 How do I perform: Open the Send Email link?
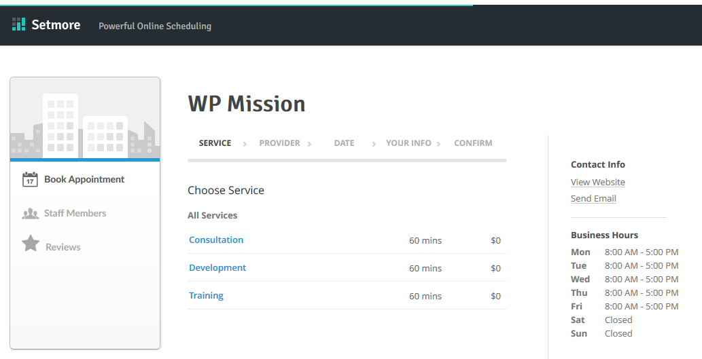click(593, 198)
